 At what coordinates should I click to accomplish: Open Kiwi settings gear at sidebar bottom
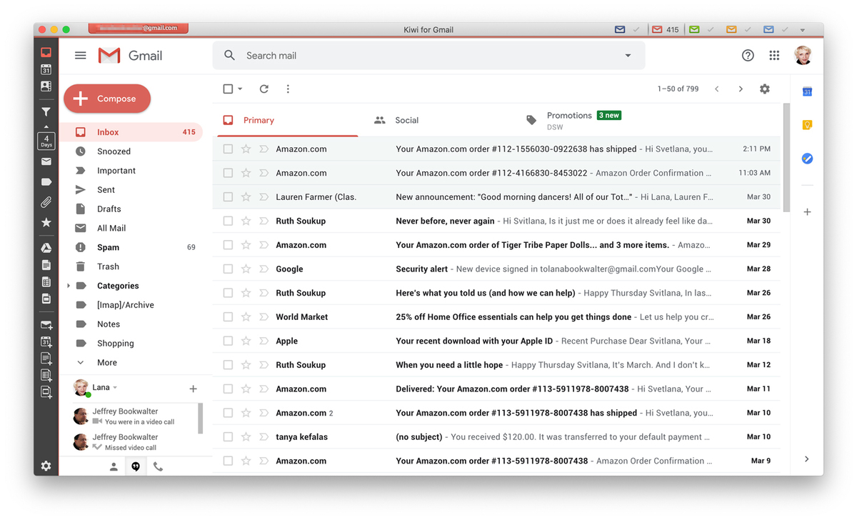coord(46,466)
